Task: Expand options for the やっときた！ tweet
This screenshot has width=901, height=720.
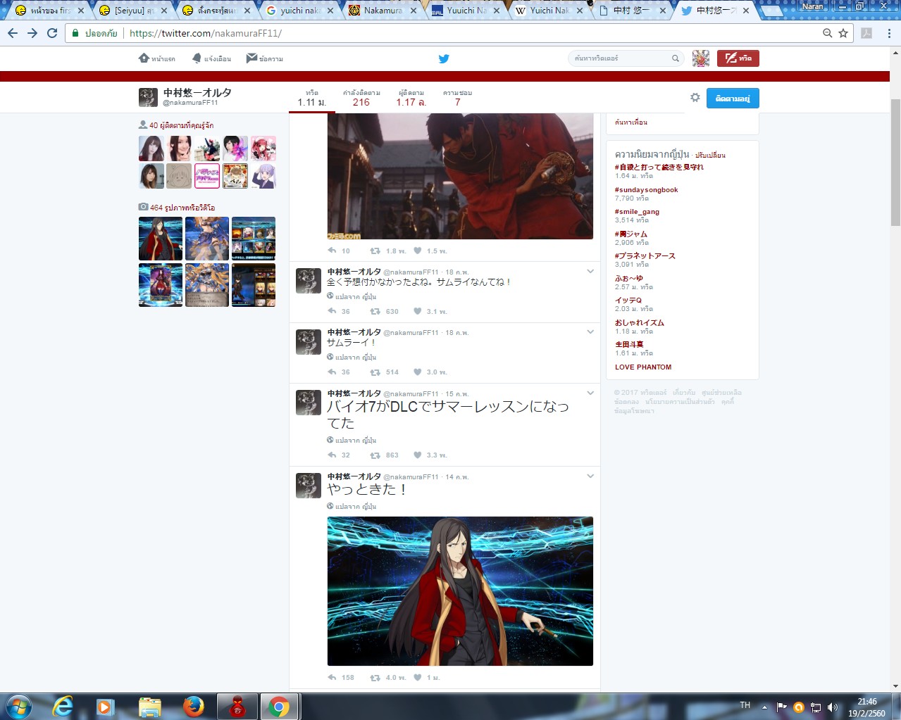Action: [590, 476]
